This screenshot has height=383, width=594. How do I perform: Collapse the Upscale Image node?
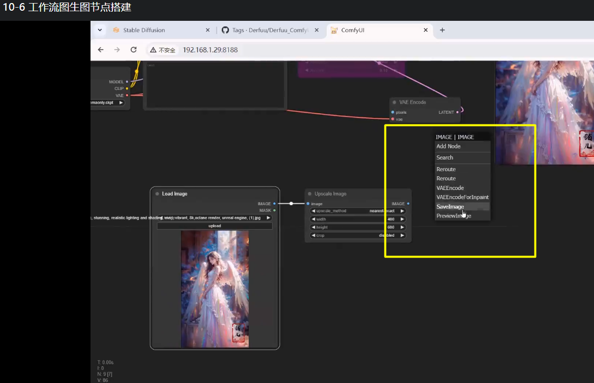pos(309,194)
